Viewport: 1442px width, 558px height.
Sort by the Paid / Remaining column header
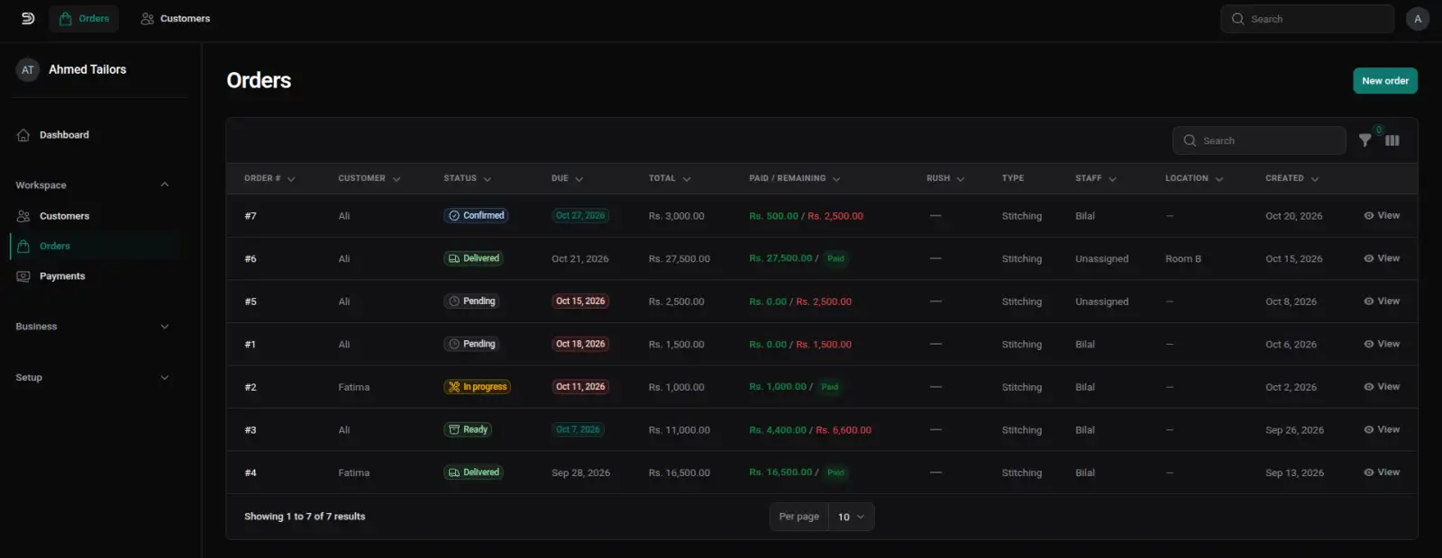[x=794, y=178]
